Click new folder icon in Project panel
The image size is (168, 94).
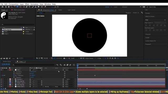coord(4,58)
